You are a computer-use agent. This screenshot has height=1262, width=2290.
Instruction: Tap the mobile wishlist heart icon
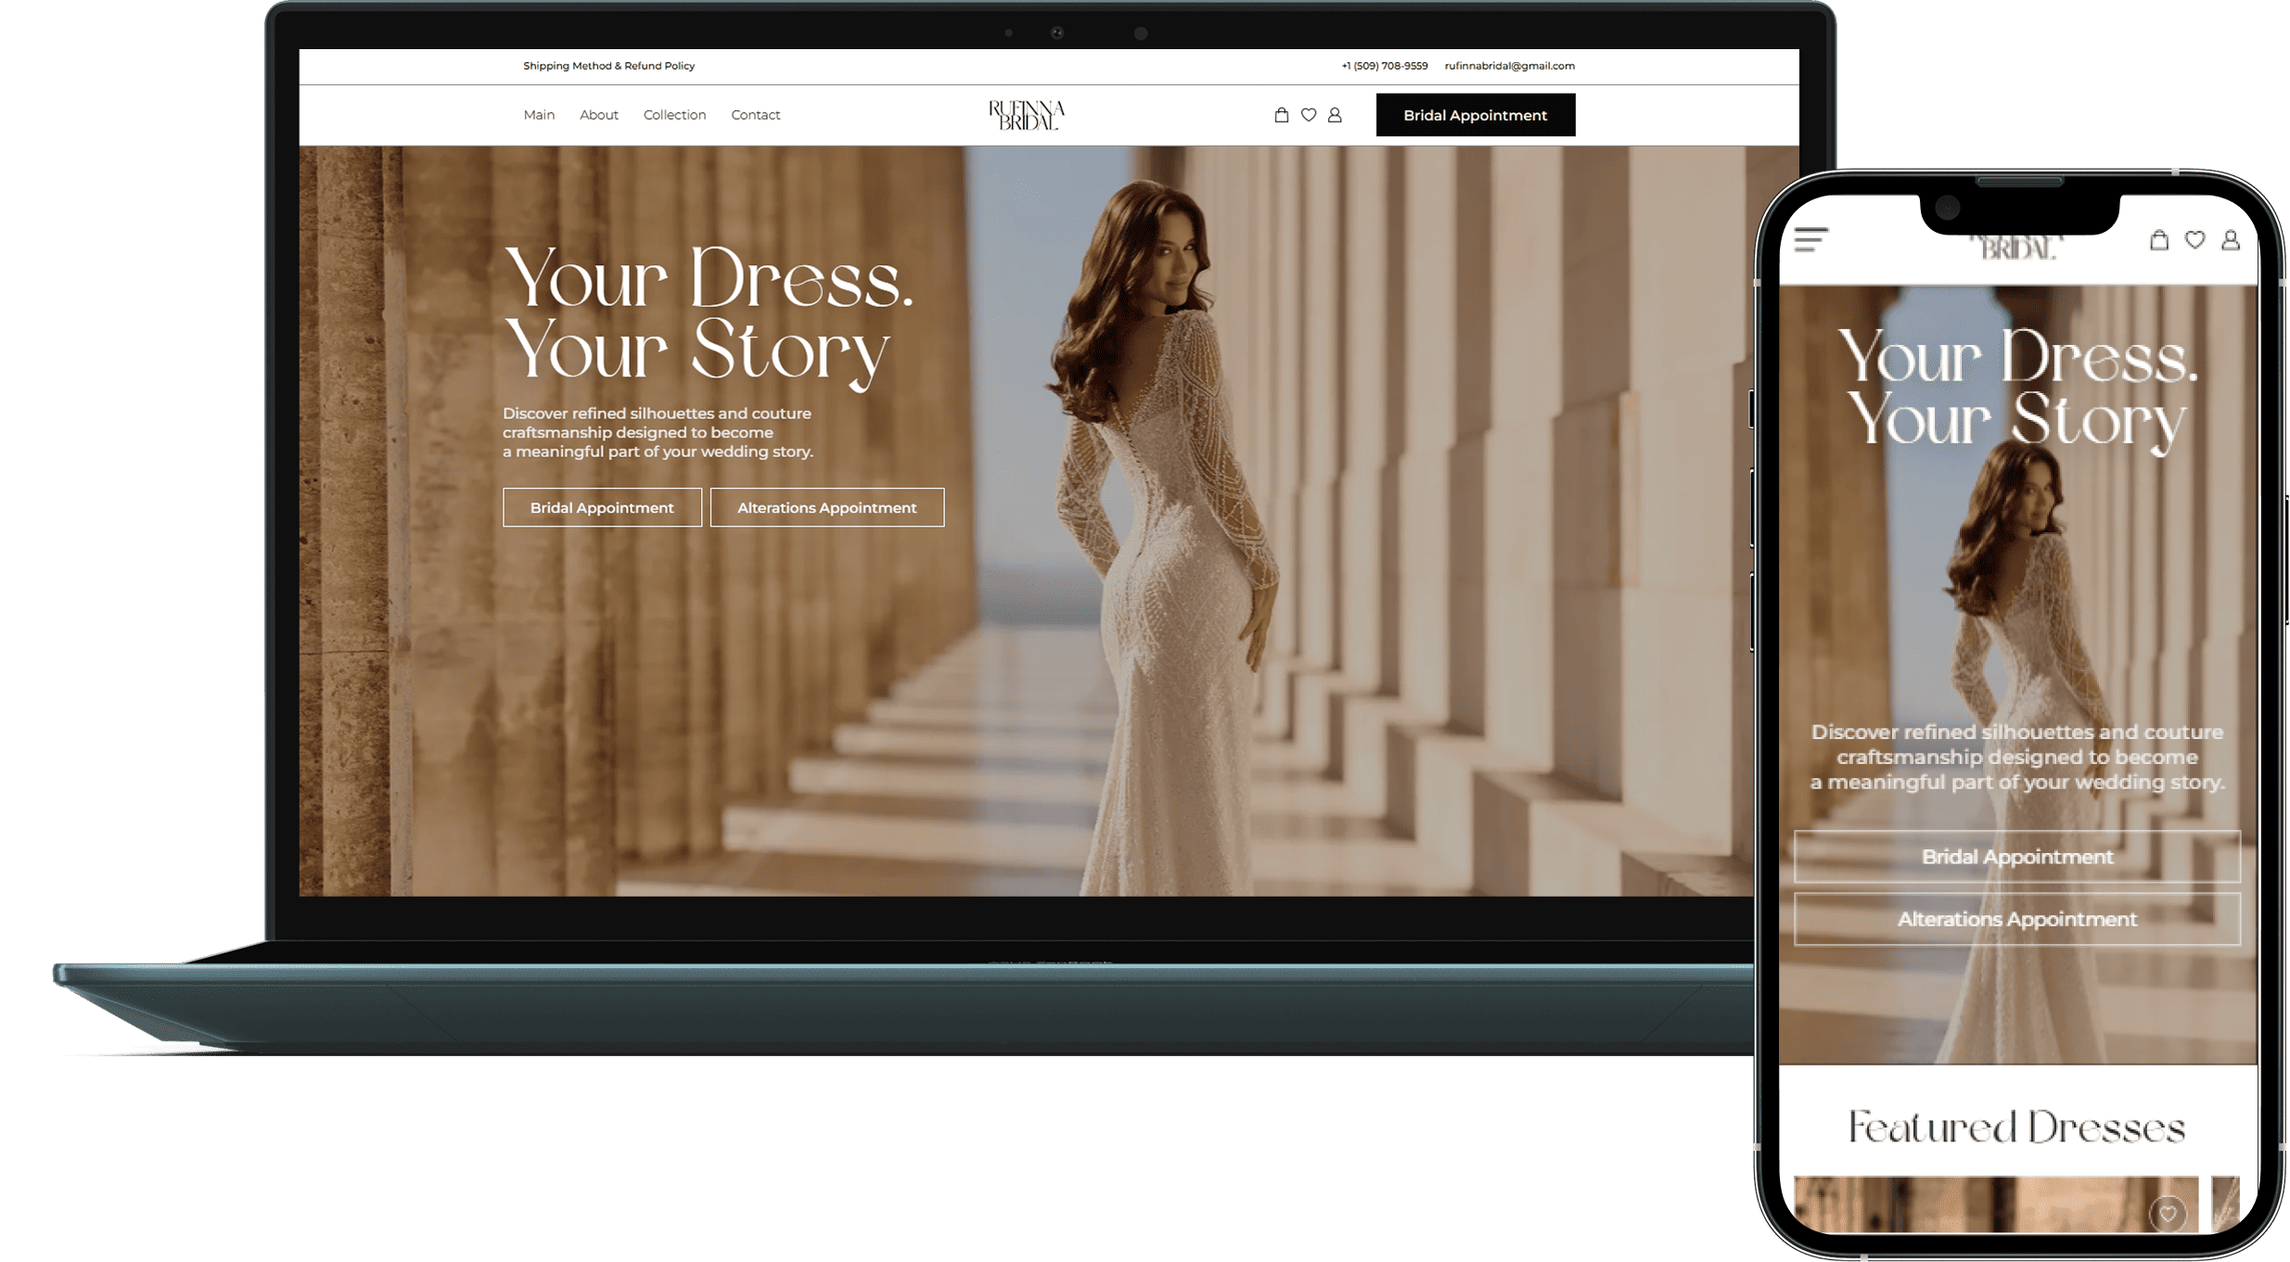pyautogui.click(x=2194, y=240)
